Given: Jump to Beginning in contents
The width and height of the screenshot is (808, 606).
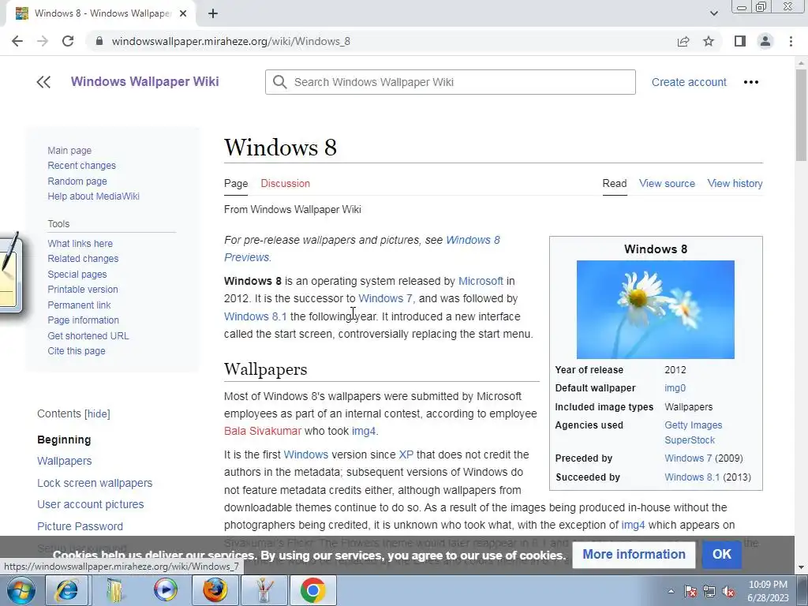Looking at the screenshot, I should [64, 440].
